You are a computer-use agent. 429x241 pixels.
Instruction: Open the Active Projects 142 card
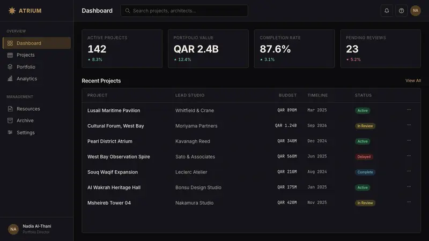[122, 49]
